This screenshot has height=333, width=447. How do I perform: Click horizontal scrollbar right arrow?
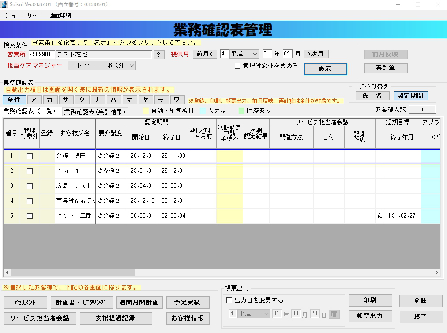[437, 272]
